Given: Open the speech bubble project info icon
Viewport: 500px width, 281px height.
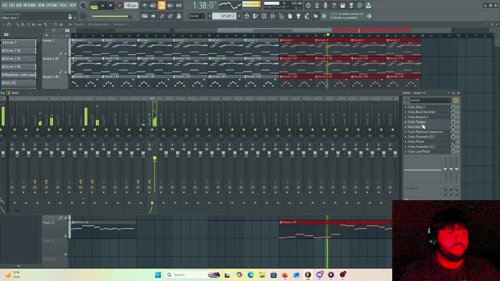Looking at the screenshot, I should pyautogui.click(x=360, y=5).
